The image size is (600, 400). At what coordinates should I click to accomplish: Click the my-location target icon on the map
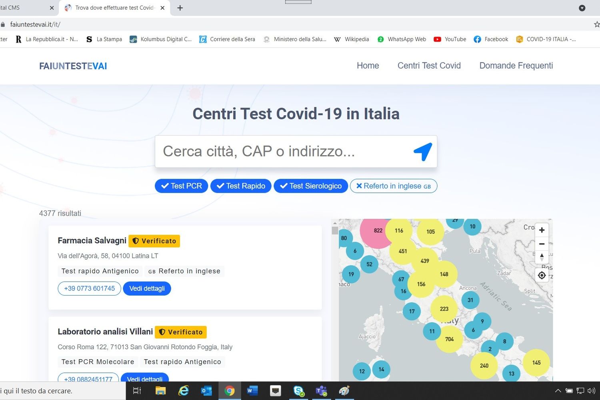coord(542,275)
